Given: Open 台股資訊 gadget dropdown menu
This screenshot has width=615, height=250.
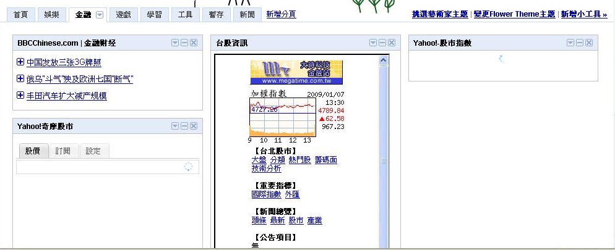Looking at the screenshot, I should tap(373, 43).
